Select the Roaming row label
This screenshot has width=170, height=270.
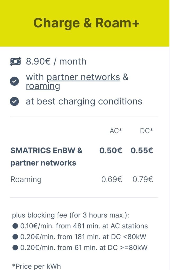26,180
